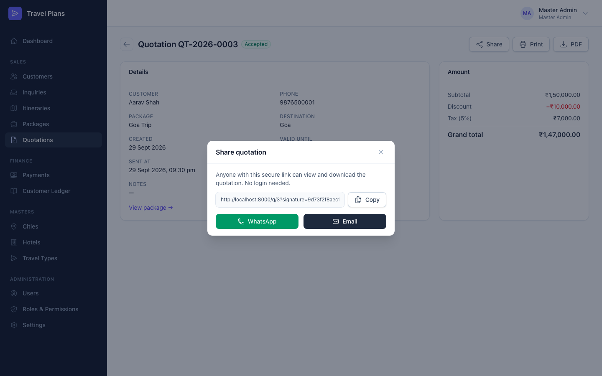Viewport: 602px width, 376px height.
Task: Open the Share button in header
Action: click(x=489, y=44)
